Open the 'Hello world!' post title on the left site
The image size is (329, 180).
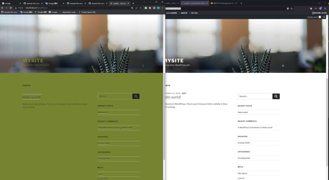(31, 97)
